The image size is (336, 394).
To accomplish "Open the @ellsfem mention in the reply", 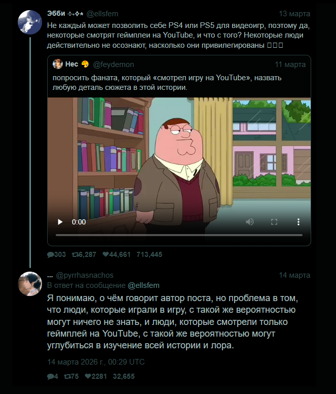I will 143,285.
